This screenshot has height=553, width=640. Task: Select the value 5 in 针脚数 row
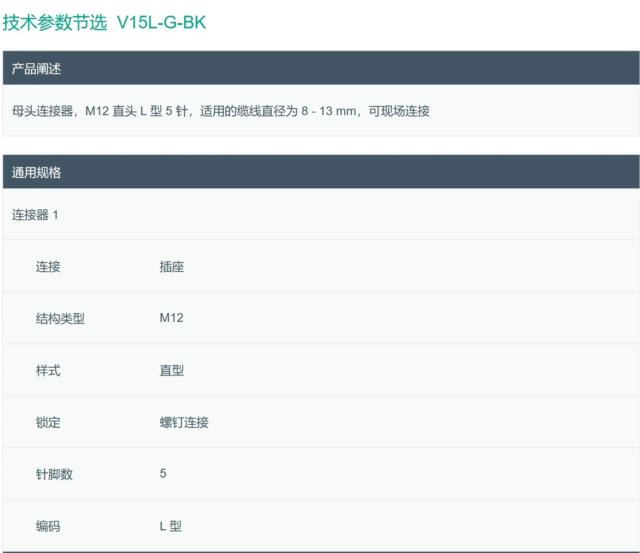point(163,474)
